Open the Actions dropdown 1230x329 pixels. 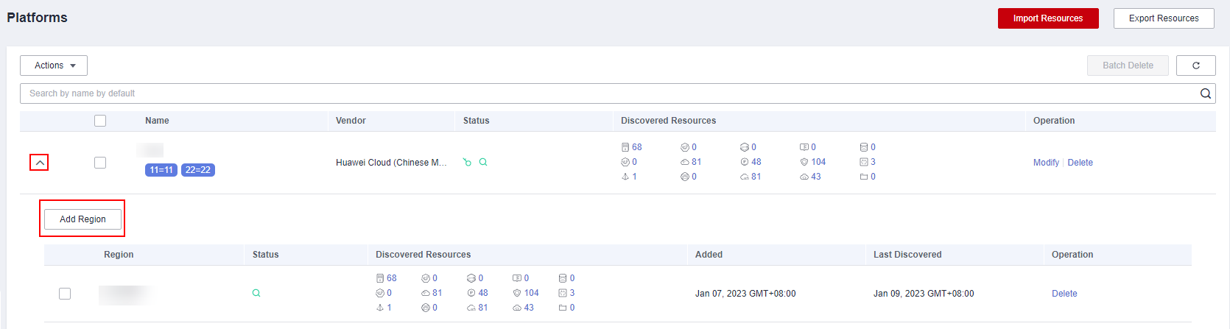[x=54, y=66]
